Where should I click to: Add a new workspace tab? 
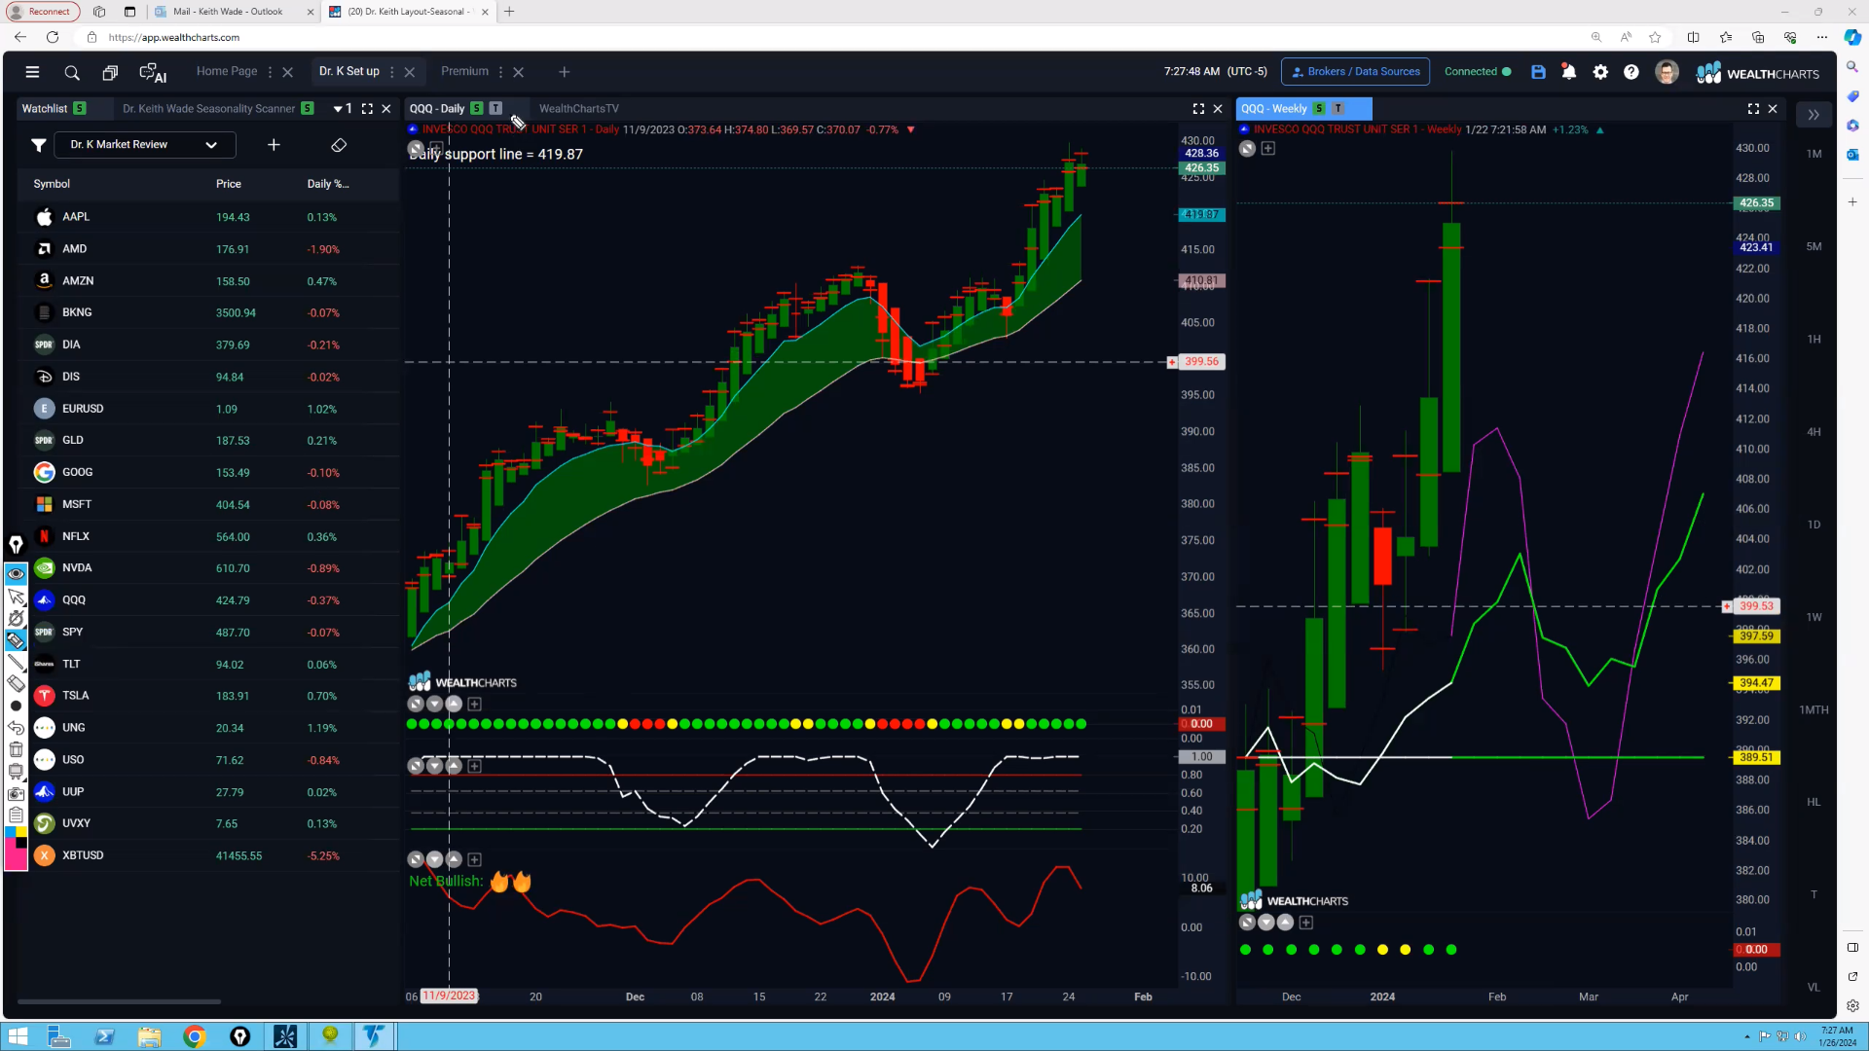coord(565,72)
